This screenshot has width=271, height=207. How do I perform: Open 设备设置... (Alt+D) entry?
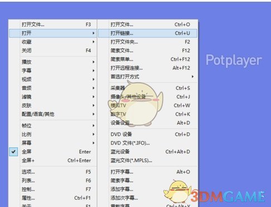pos(148,123)
